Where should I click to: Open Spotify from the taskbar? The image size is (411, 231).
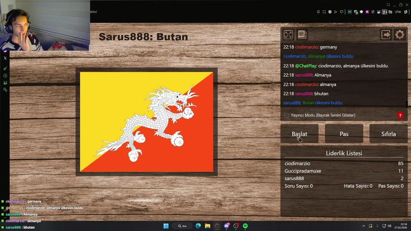pos(245,226)
